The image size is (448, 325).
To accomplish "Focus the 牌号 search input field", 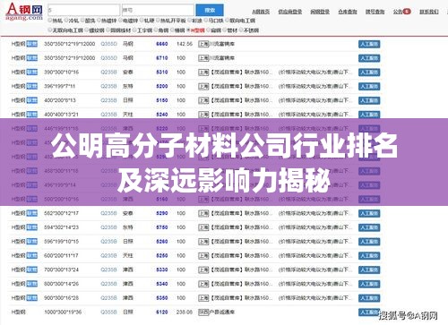I will (158, 10).
